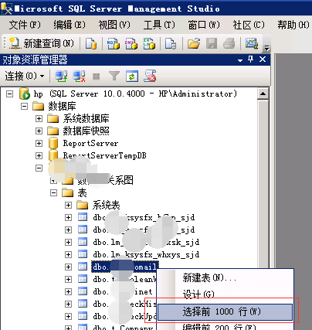Expand the table ending in whxys_sjd
The height and width of the screenshot is (330, 312).
click(68, 254)
